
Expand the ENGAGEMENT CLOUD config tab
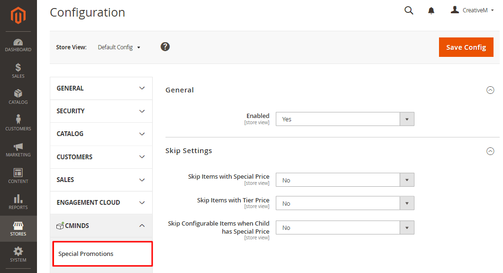pyautogui.click(x=101, y=202)
